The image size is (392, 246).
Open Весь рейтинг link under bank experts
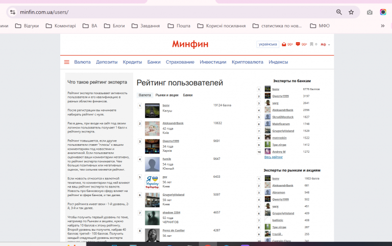click(x=274, y=157)
